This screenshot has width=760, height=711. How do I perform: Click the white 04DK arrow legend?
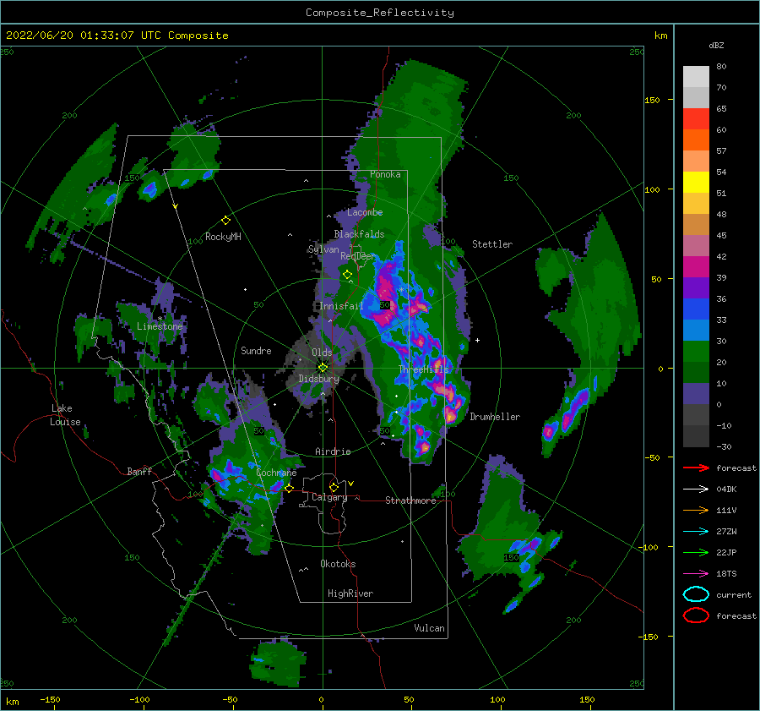[x=696, y=489]
